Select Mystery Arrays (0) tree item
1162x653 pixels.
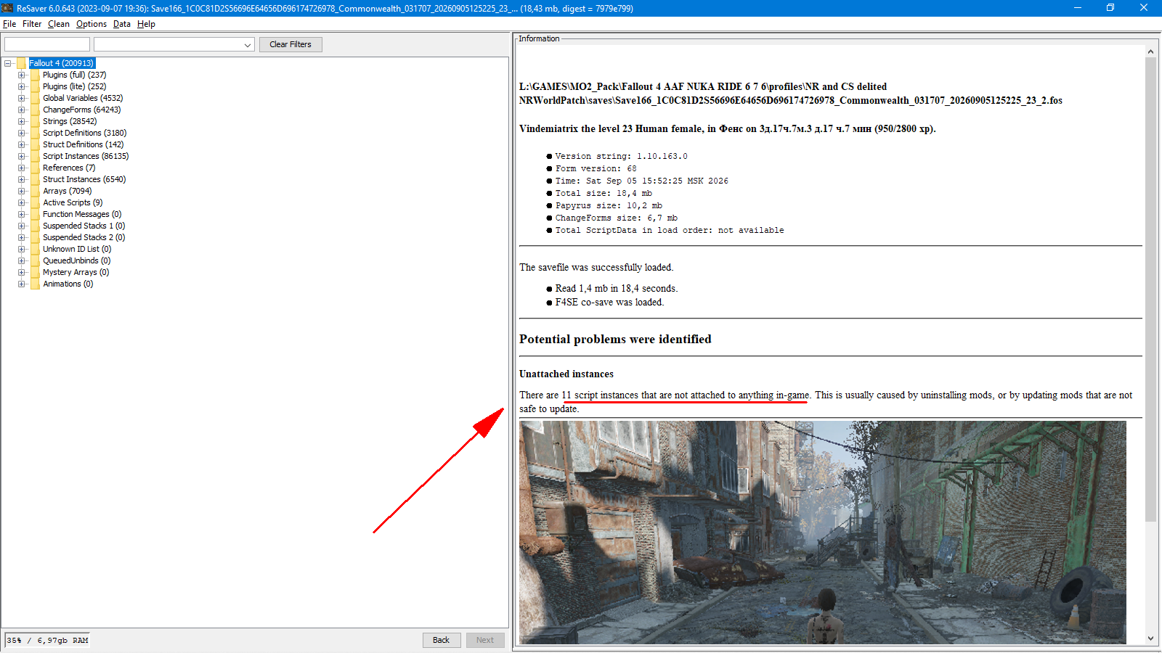[x=76, y=272]
